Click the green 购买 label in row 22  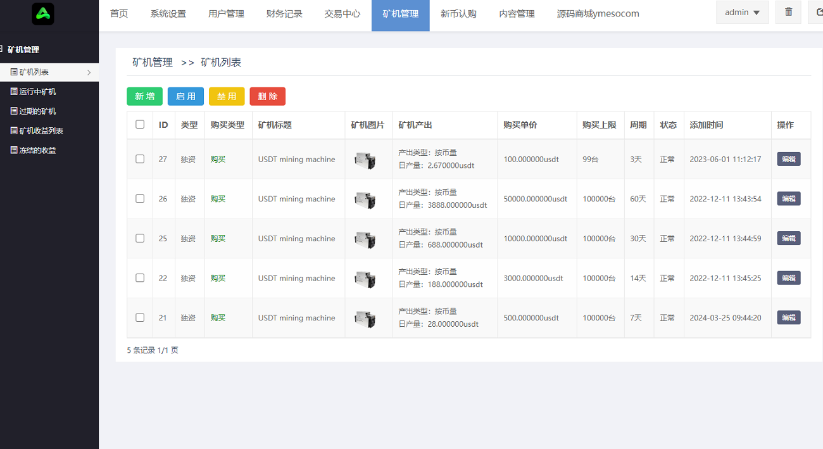coord(218,278)
